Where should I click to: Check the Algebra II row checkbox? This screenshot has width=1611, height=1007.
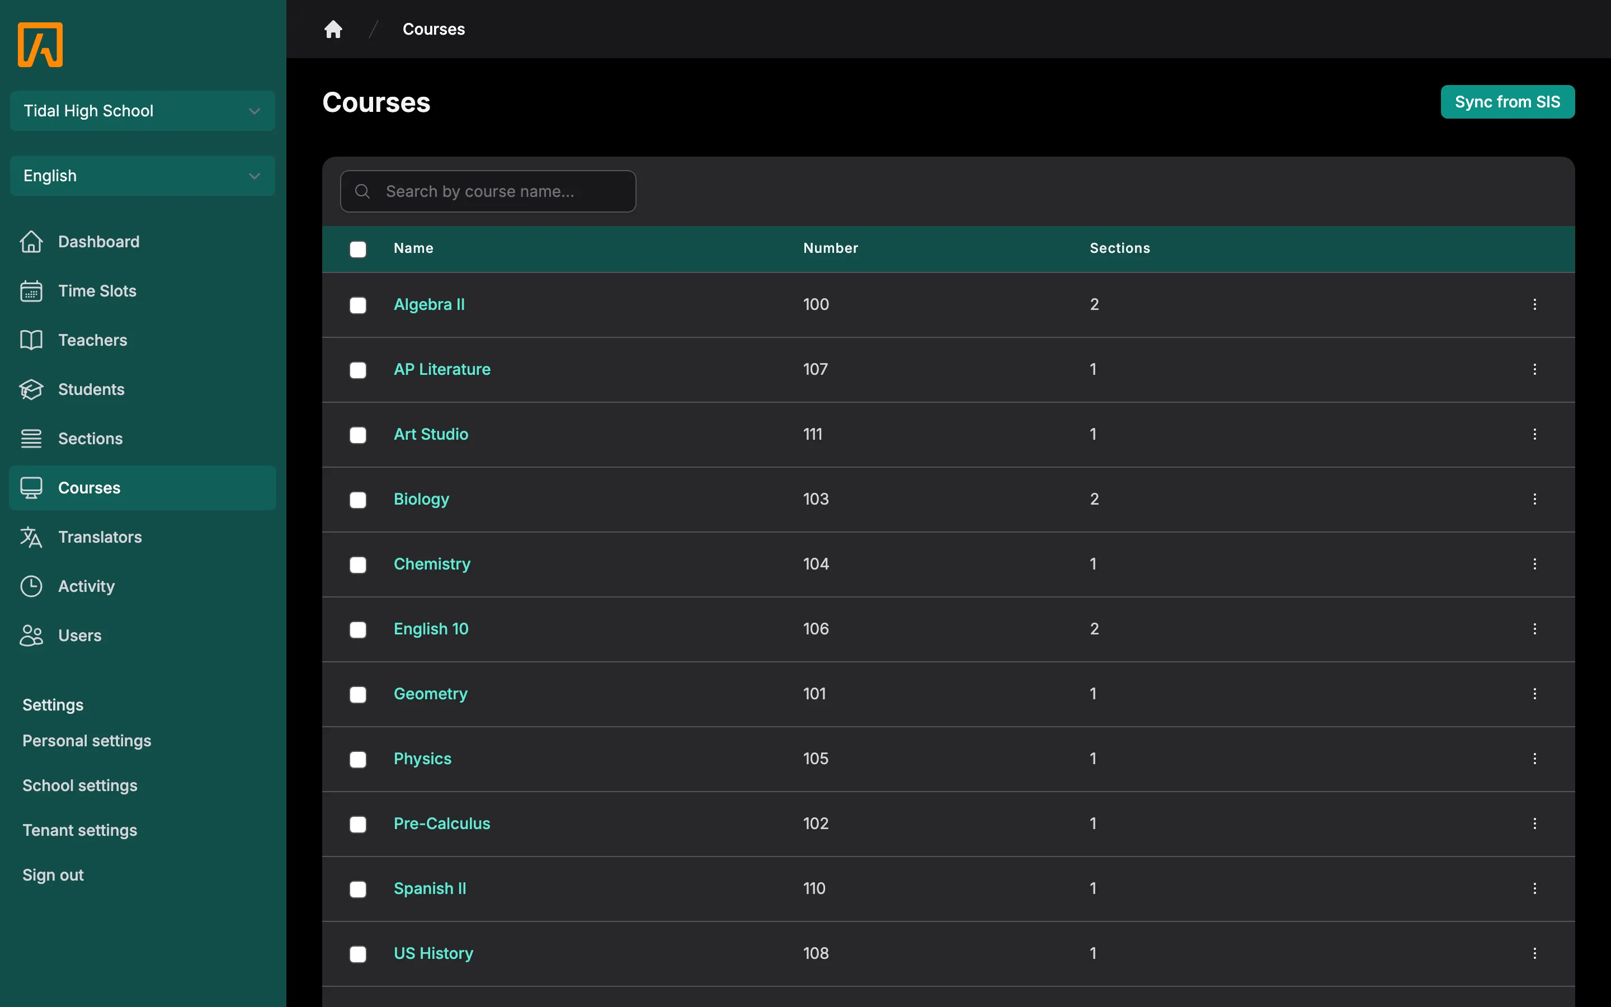(x=358, y=305)
